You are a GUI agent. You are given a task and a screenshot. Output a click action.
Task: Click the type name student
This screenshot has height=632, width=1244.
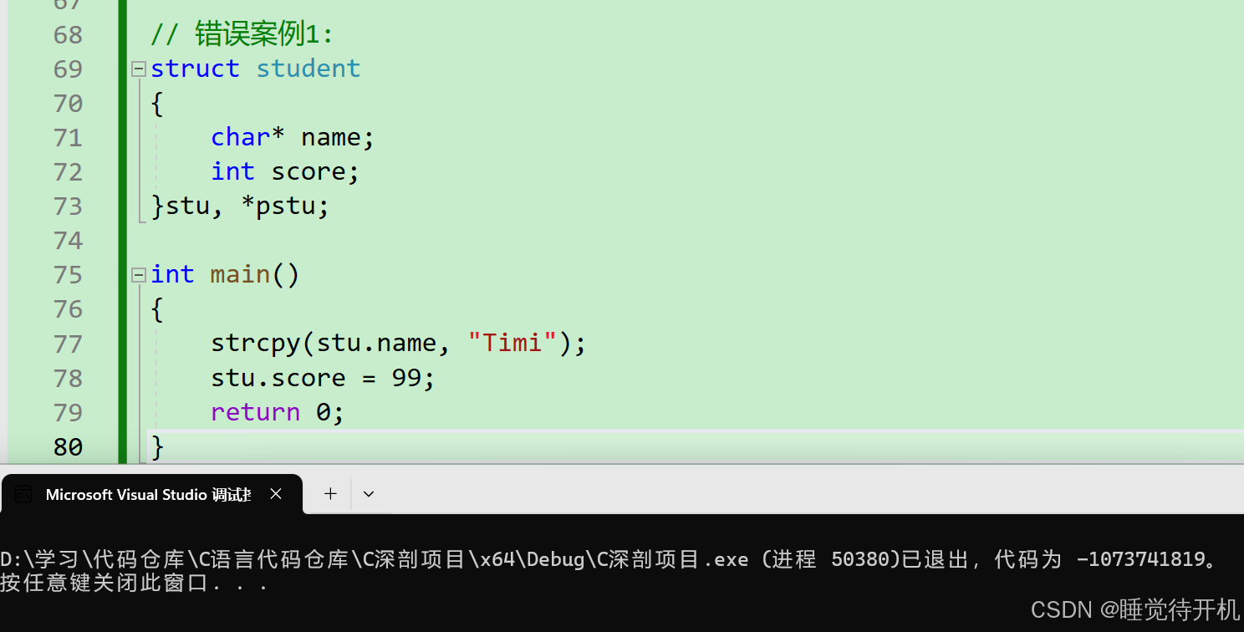308,69
